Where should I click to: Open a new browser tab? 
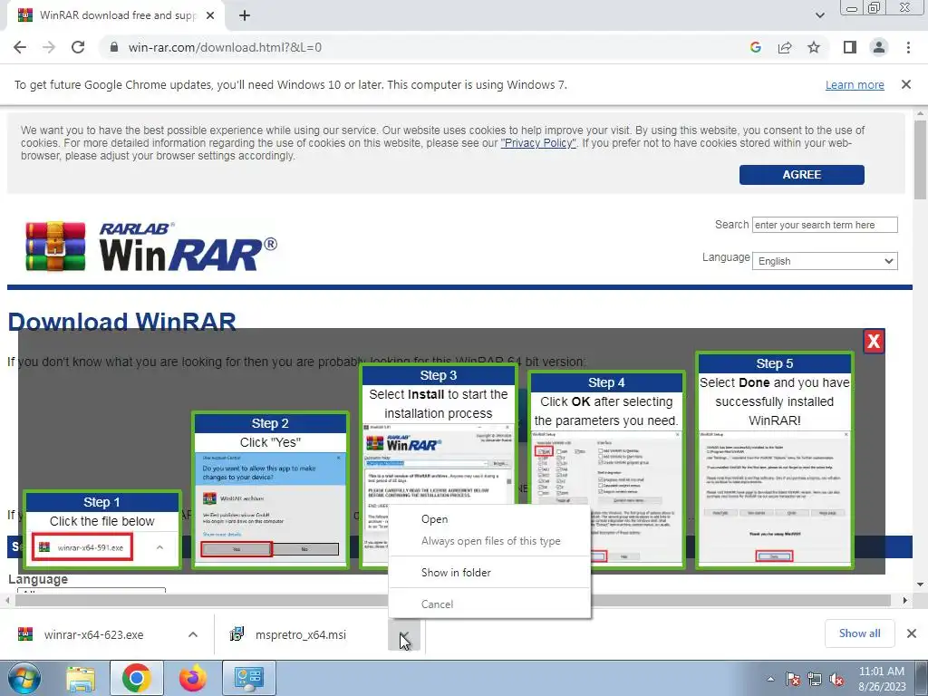pos(245,15)
